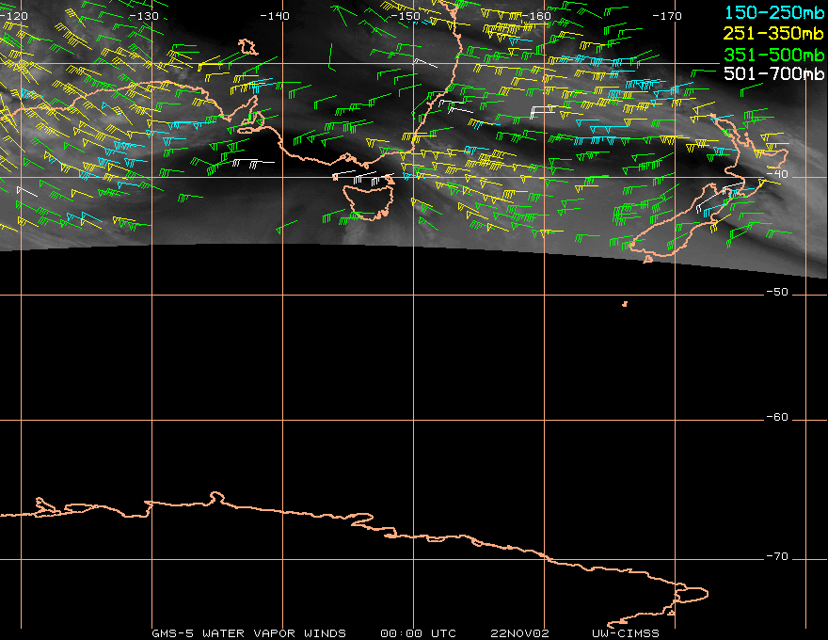Click the 00:00 UTC time stamp
The image size is (828, 640).
point(418,633)
